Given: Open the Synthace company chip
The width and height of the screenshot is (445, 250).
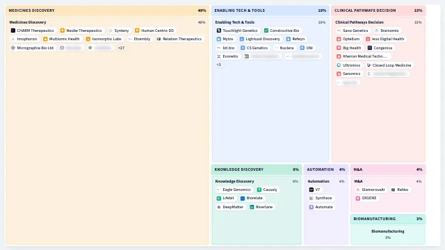Looking at the screenshot, I should pos(321,198).
